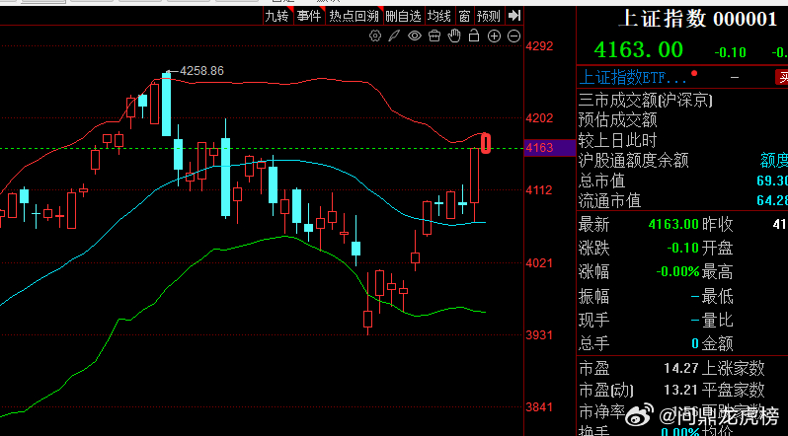Viewport: 788px width, 436px height.
Task: Click the latest red candlestick outline
Action: [486, 143]
